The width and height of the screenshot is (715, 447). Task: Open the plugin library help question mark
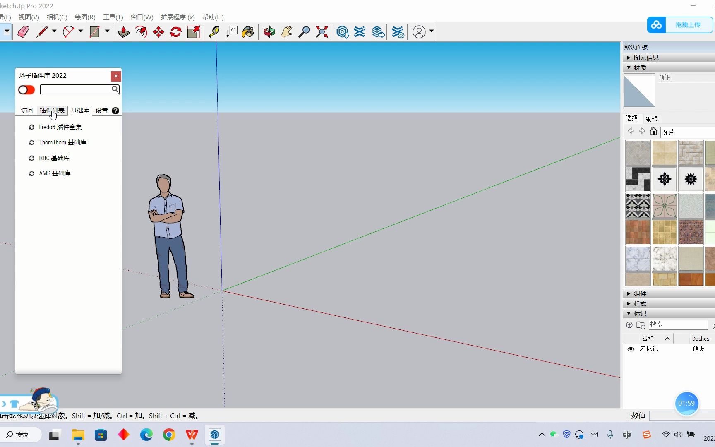pyautogui.click(x=115, y=111)
